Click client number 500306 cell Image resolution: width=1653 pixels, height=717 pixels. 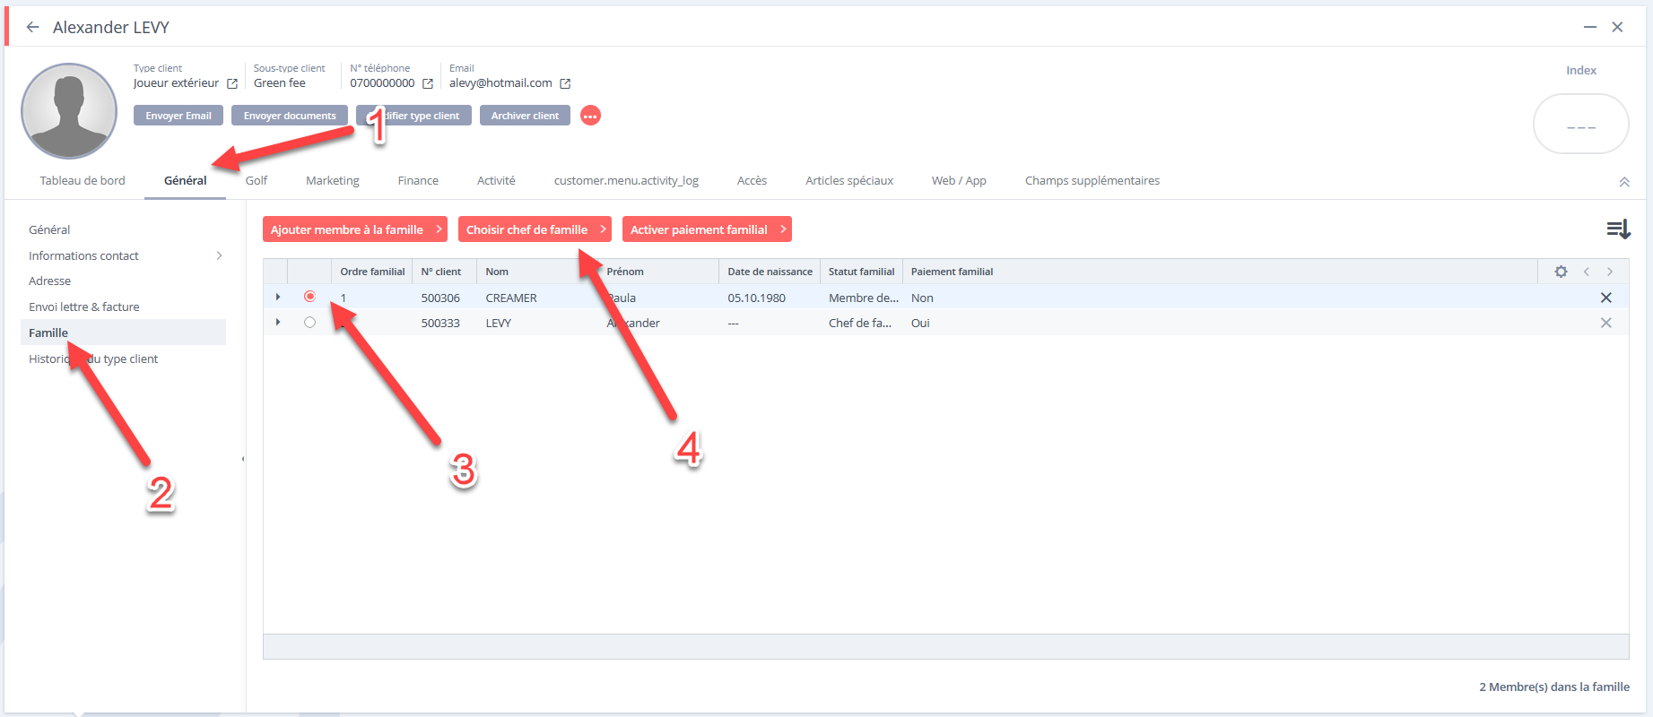point(440,298)
